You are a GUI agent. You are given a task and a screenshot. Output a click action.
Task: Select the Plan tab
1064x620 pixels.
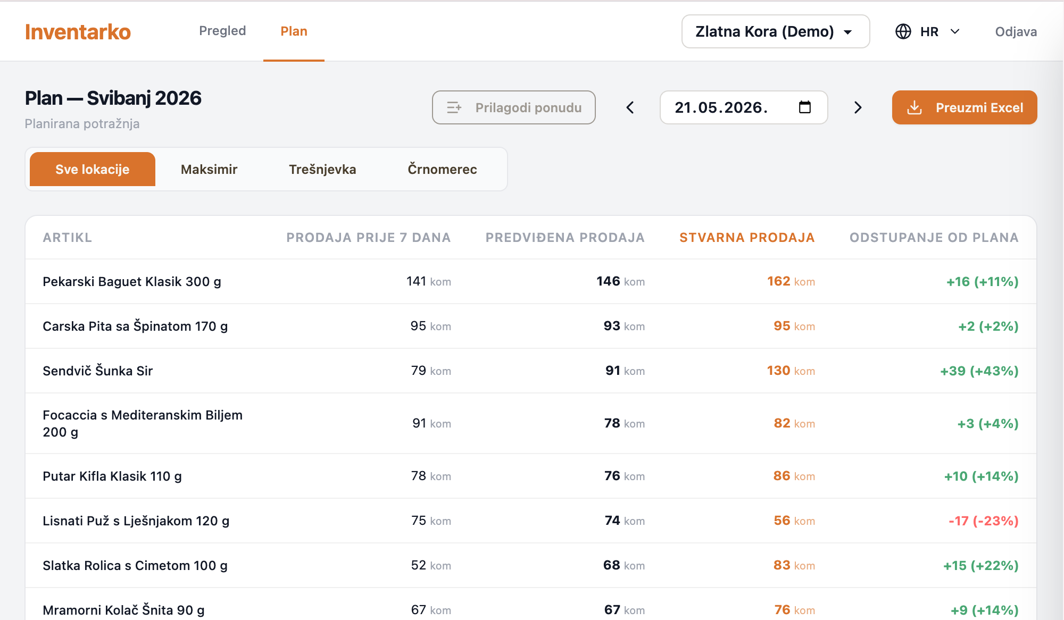click(294, 31)
